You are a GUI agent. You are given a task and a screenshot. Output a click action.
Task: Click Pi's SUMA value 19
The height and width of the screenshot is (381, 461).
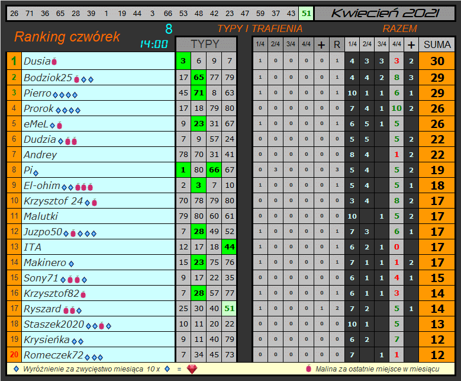click(437, 170)
